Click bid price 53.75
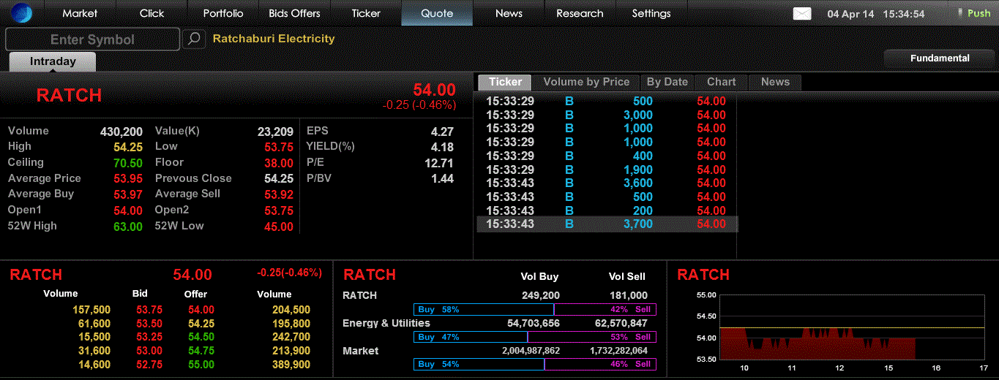 (149, 310)
